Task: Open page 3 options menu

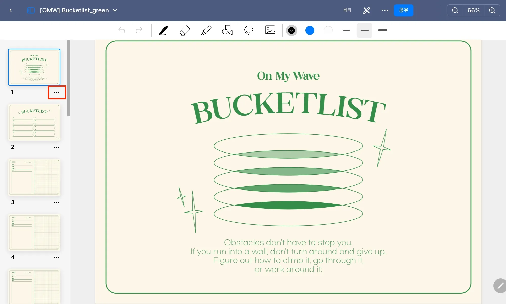Action: [x=57, y=203]
